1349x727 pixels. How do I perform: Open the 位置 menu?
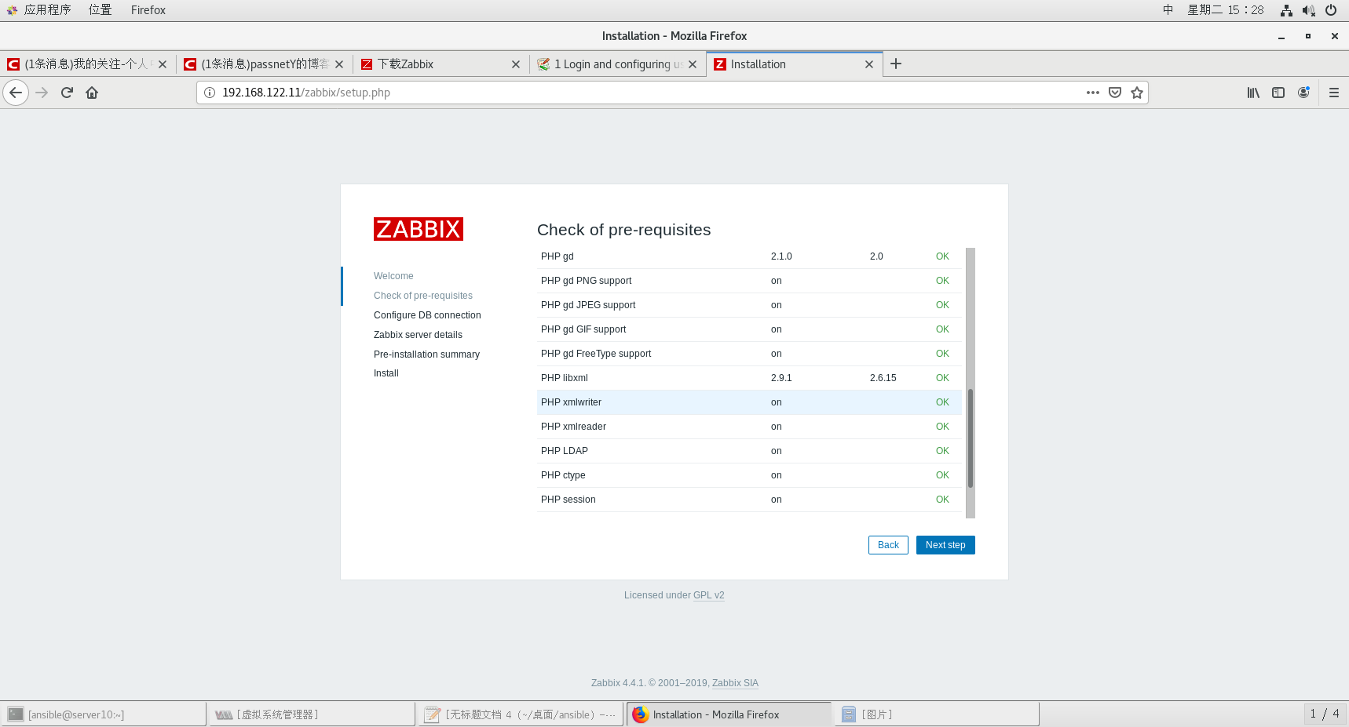[x=100, y=10]
